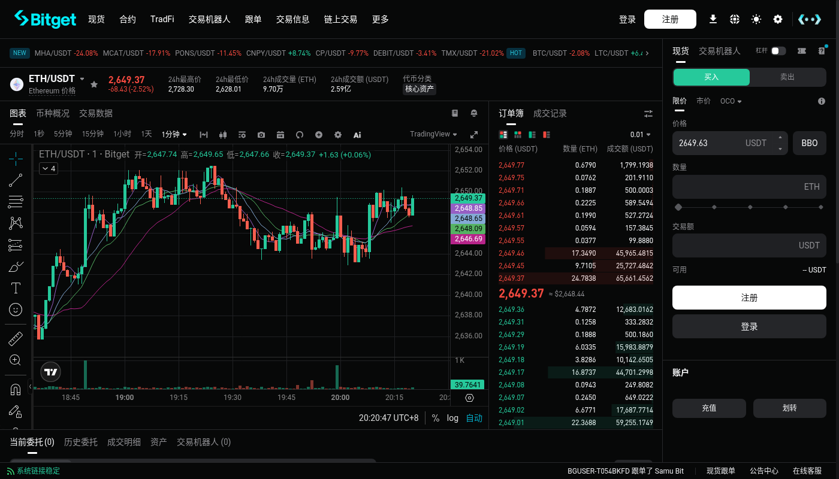
Task: Open the 0.01 price depth dropdown
Action: point(640,135)
